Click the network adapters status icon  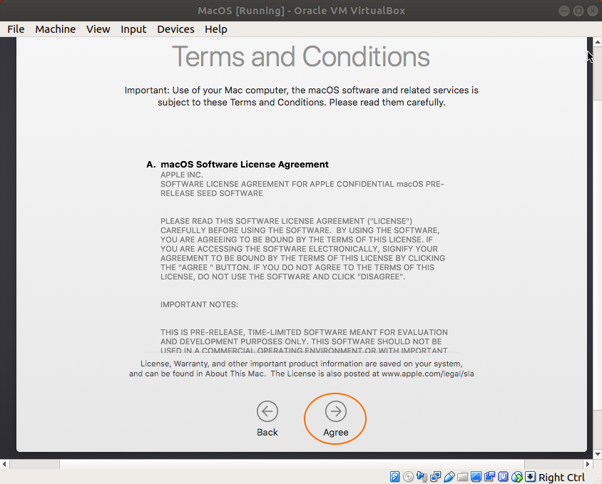click(x=435, y=477)
